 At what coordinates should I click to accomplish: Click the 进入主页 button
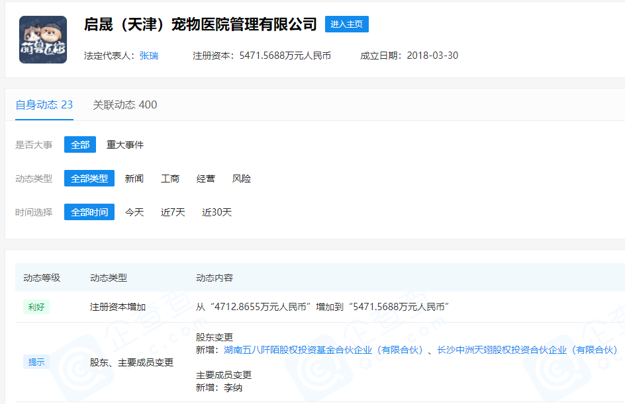(x=346, y=24)
